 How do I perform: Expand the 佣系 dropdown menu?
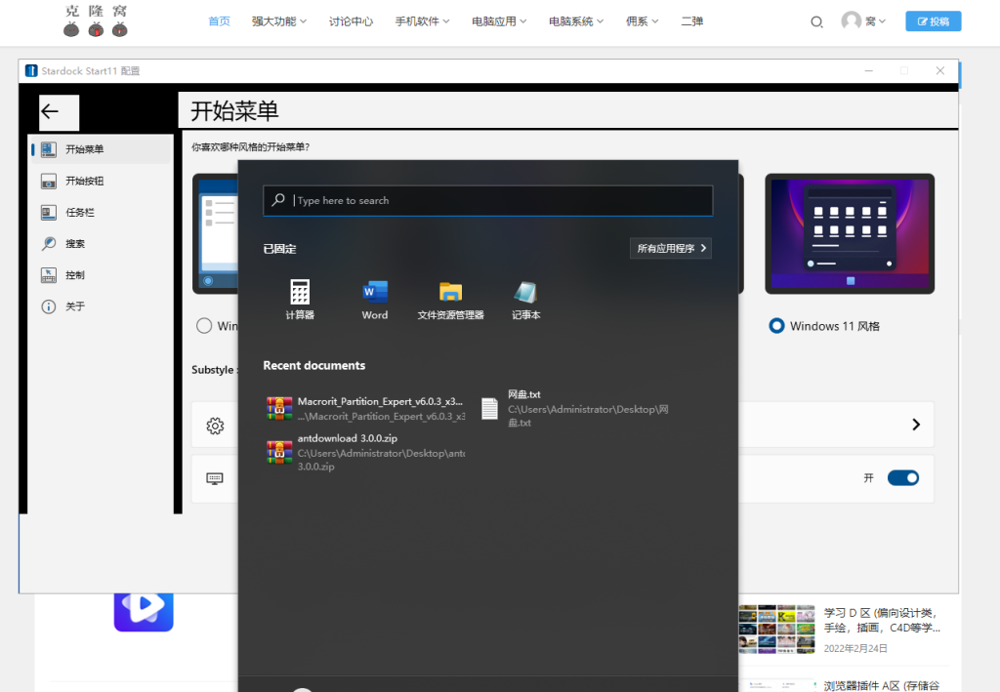(x=643, y=21)
